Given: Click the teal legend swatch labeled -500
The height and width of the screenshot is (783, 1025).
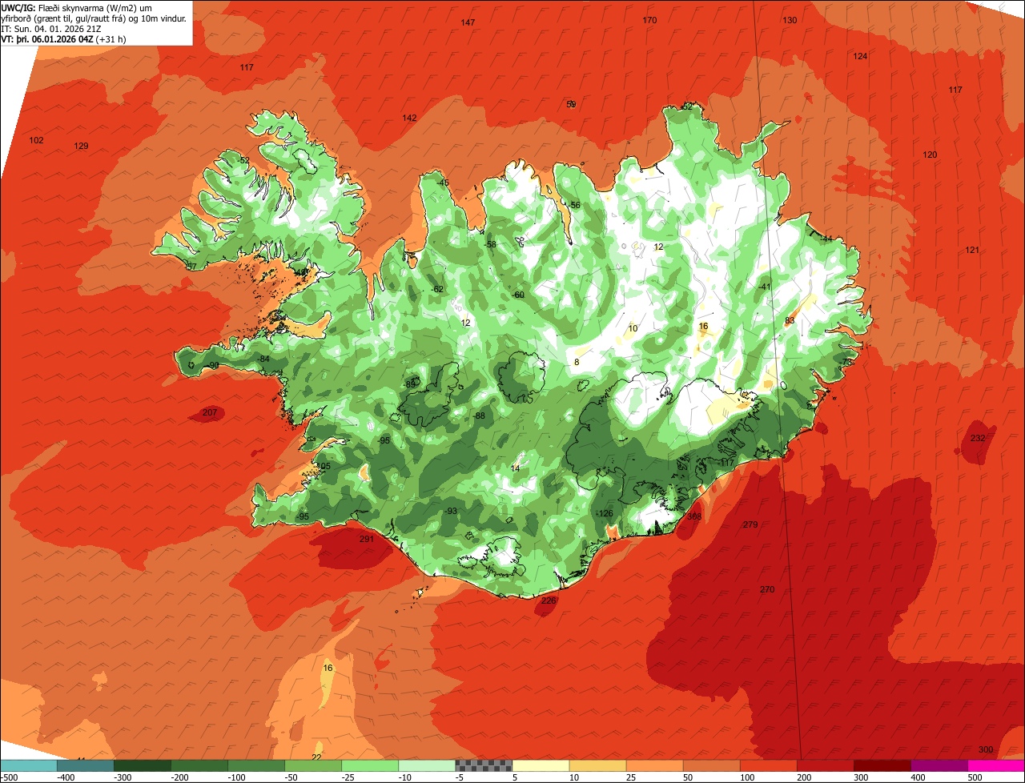Looking at the screenshot, I should click(x=28, y=765).
